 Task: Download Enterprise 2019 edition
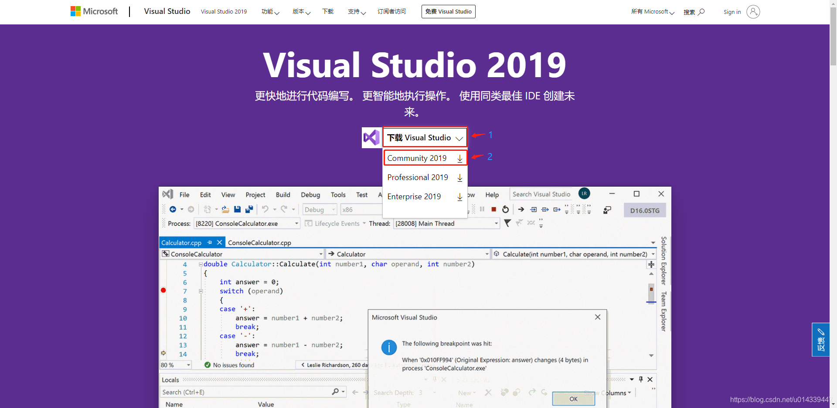coord(425,197)
